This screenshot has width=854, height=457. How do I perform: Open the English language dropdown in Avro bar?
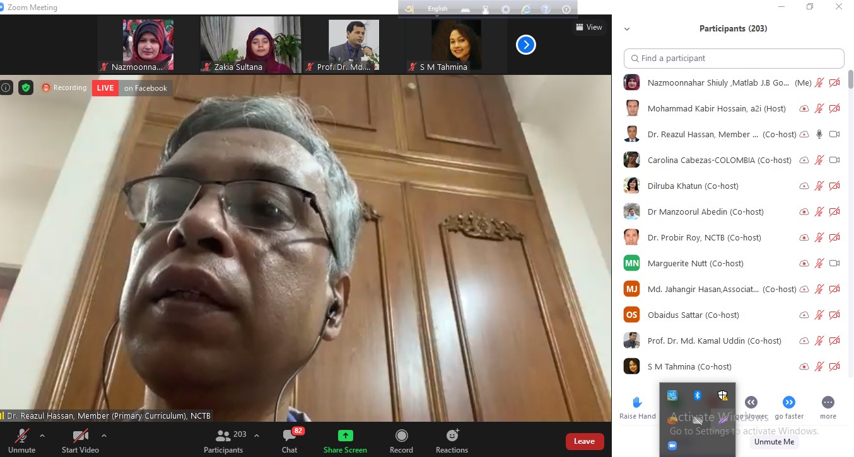[437, 9]
